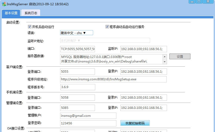Close the InsMsgServer window
The image size is (215, 132).
click(x=208, y=2)
